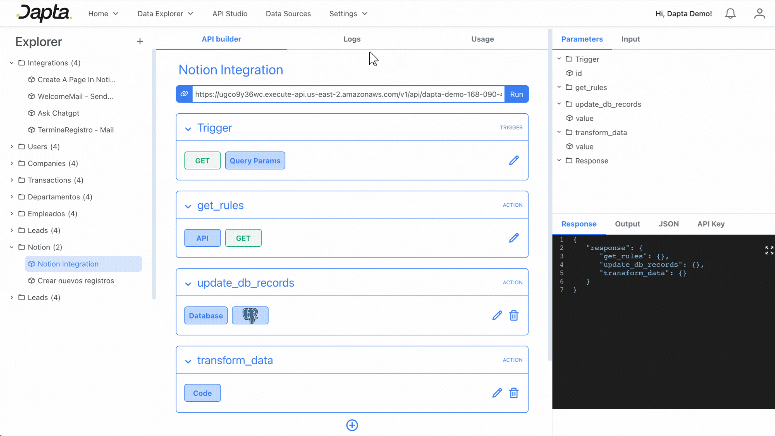Open the Settings dropdown in navbar

click(x=348, y=14)
